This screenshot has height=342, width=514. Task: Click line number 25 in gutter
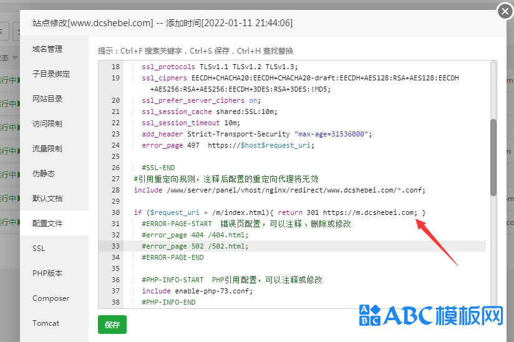pyautogui.click(x=115, y=156)
